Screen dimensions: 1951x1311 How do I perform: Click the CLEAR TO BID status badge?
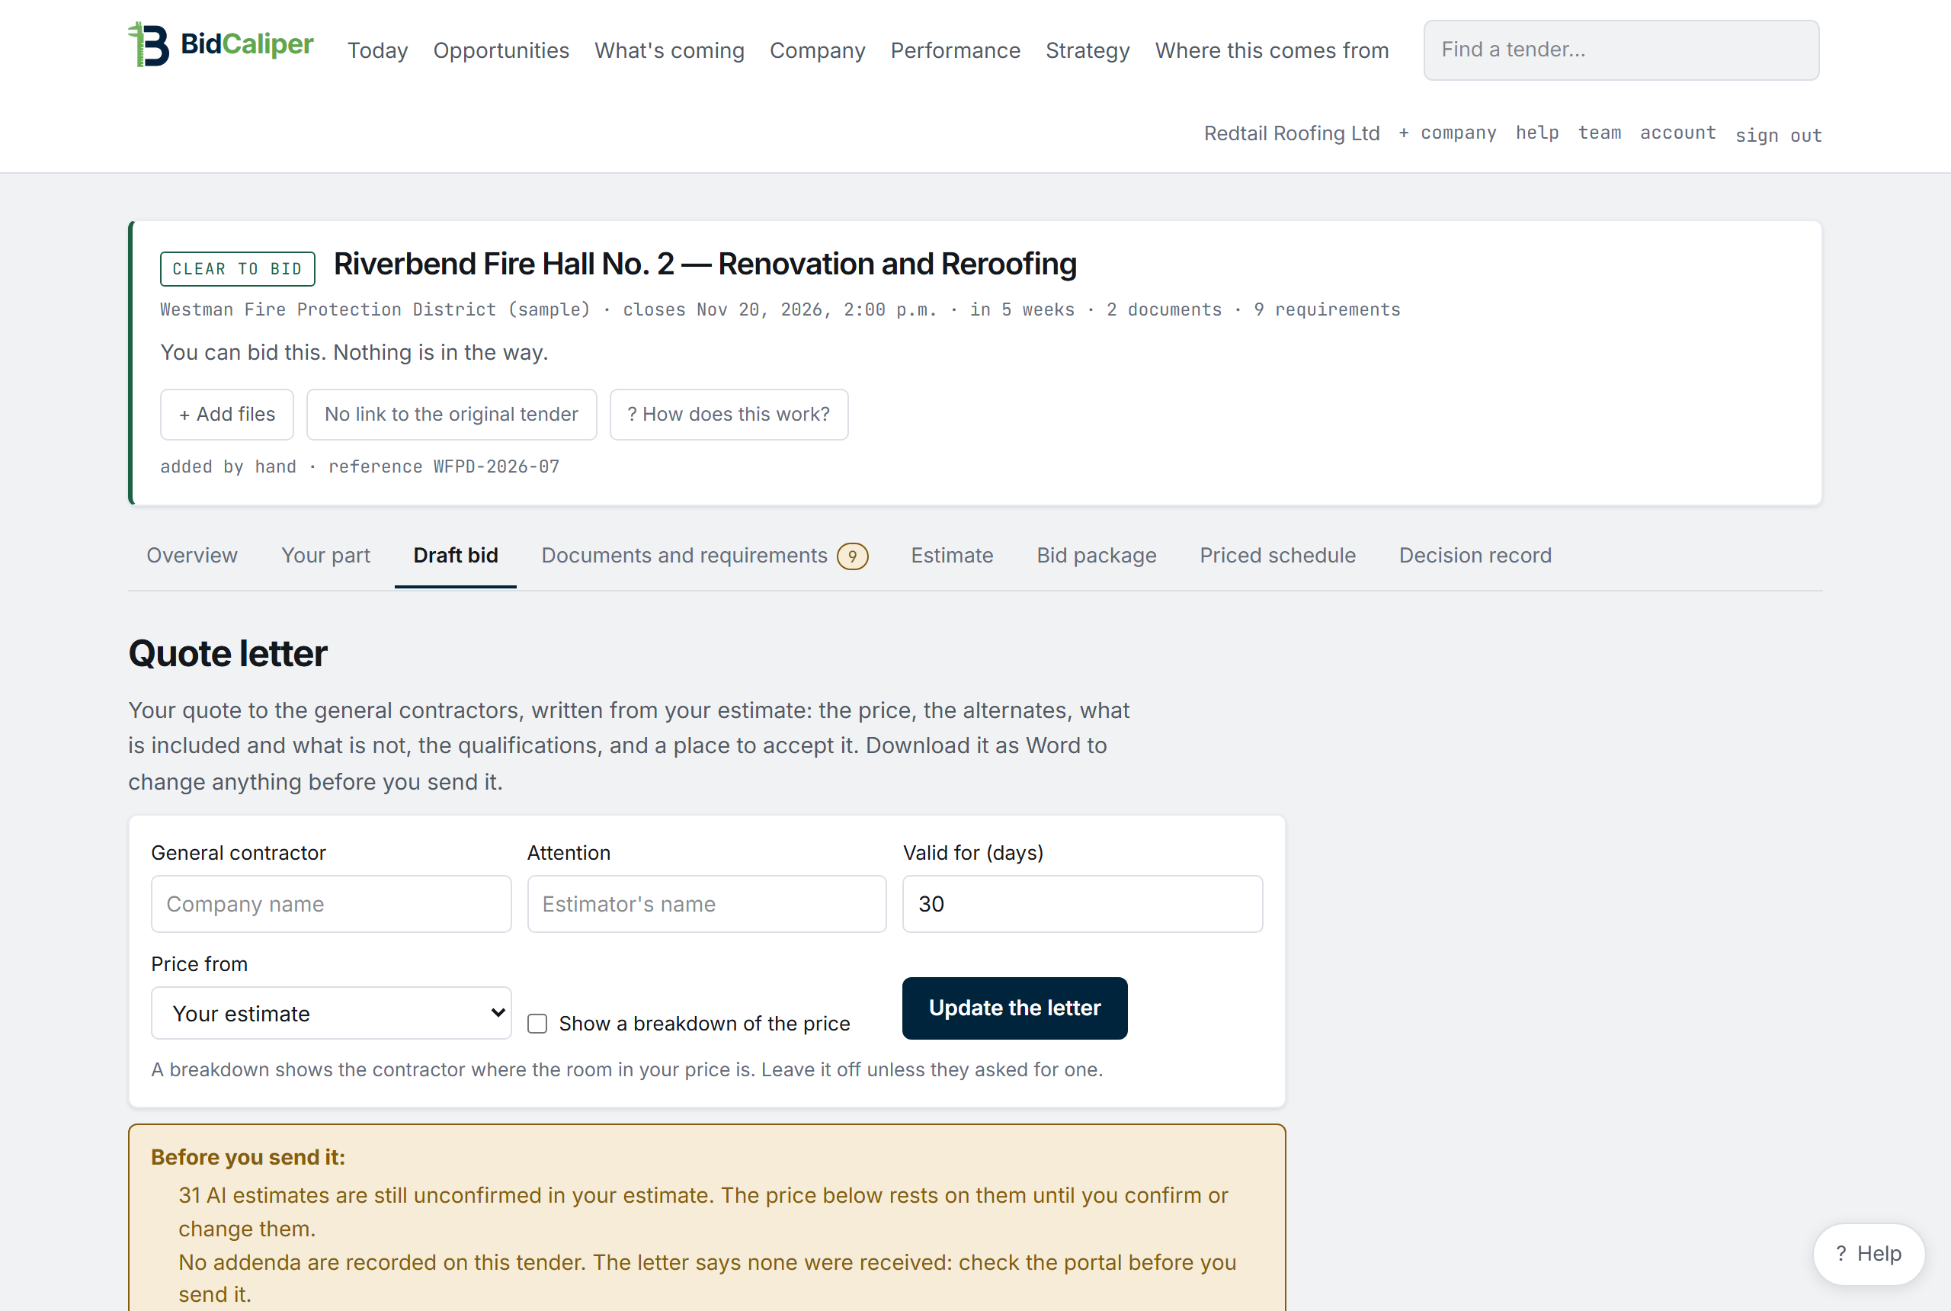237,268
